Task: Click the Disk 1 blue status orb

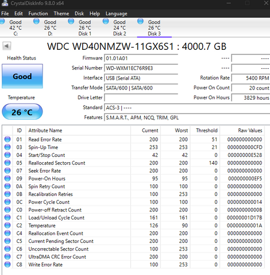Action: pyautogui.click(x=71, y=21)
